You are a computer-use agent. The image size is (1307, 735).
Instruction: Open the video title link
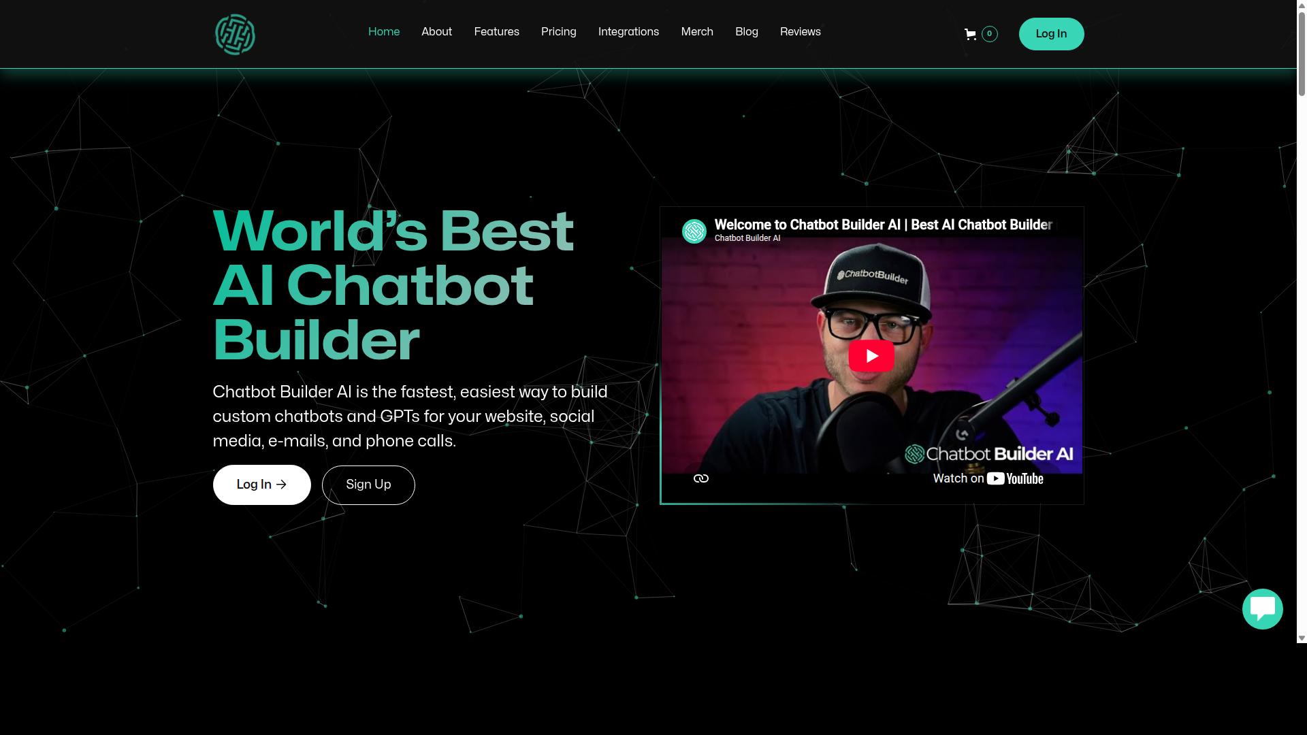pos(883,225)
